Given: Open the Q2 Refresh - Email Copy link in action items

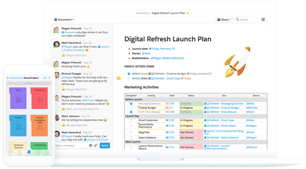Looking at the screenshot, I should pyautogui.click(x=164, y=78).
